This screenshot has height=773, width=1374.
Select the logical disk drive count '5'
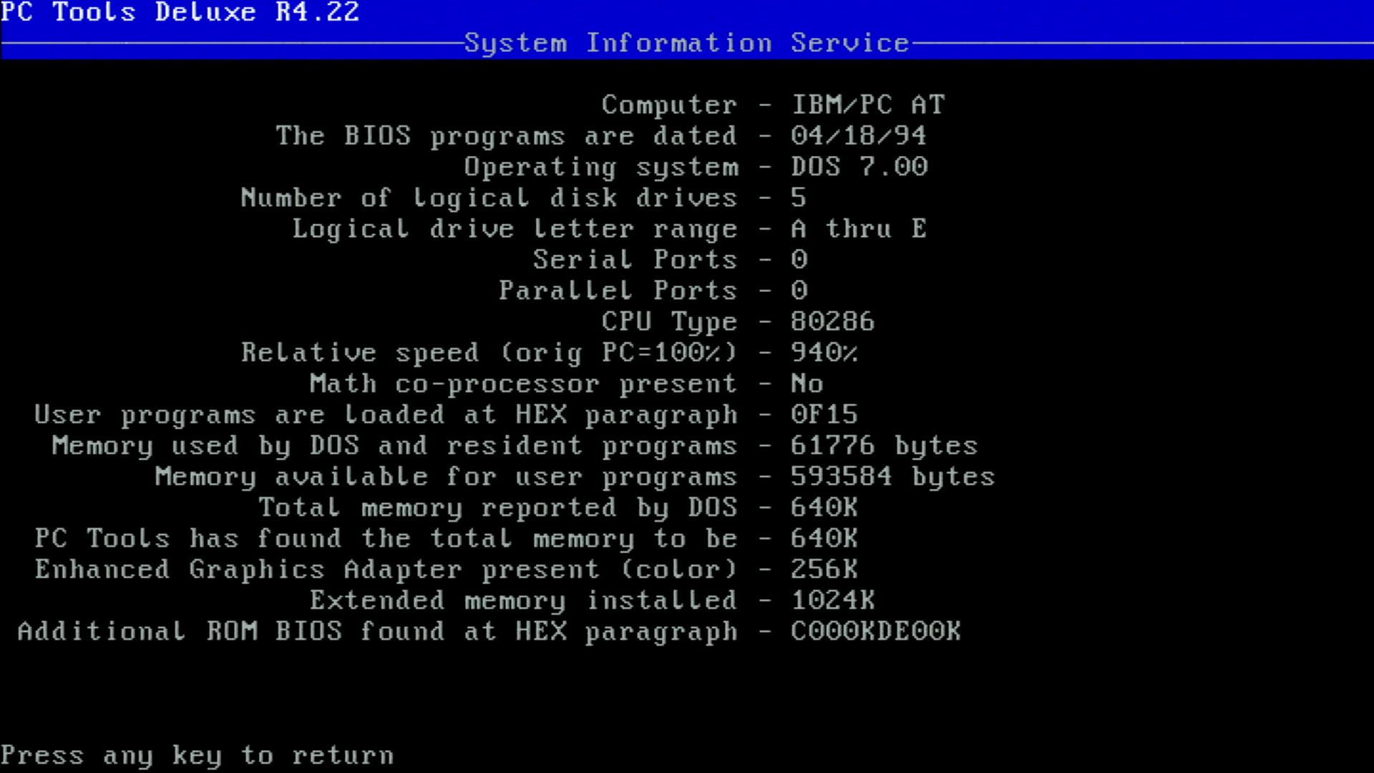coord(799,198)
